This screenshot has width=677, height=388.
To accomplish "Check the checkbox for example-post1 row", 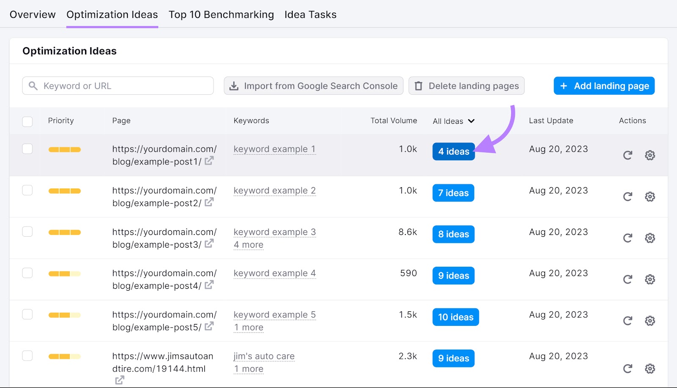I will [27, 149].
